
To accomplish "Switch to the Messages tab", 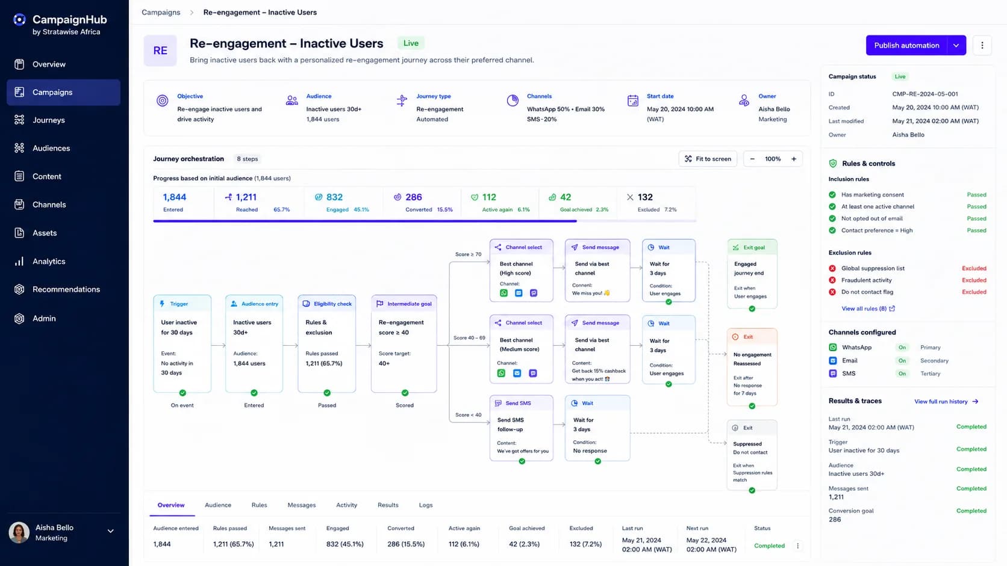I will click(302, 505).
